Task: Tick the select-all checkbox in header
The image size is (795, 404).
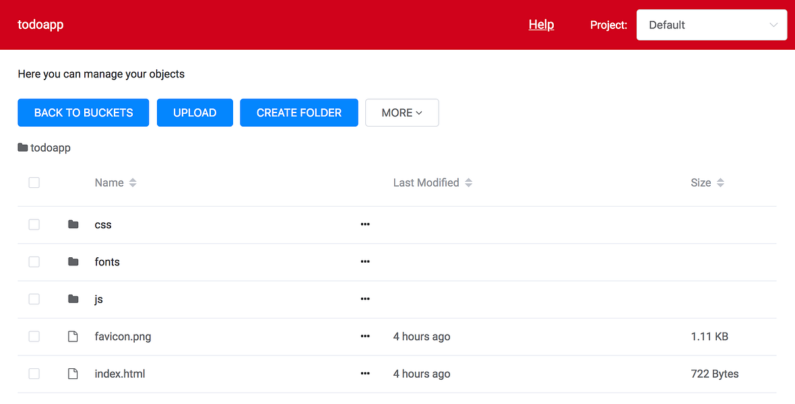Action: (x=34, y=182)
